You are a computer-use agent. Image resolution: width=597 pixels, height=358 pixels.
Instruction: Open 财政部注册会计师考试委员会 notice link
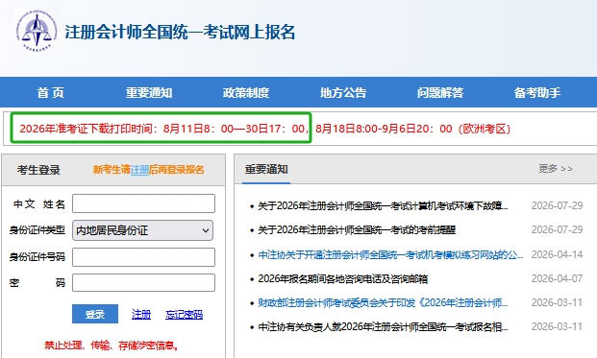click(383, 303)
